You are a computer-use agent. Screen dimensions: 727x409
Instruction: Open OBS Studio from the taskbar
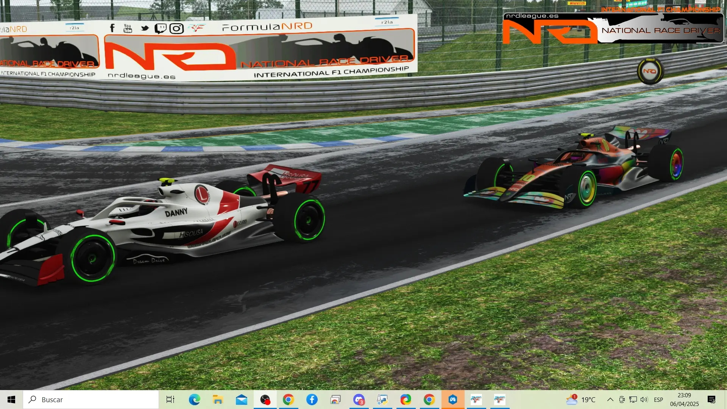[x=265, y=400]
